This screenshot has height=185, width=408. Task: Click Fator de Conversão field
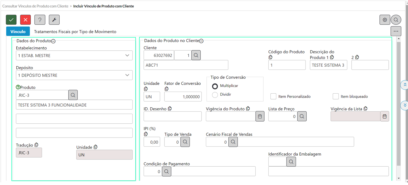tap(183, 97)
